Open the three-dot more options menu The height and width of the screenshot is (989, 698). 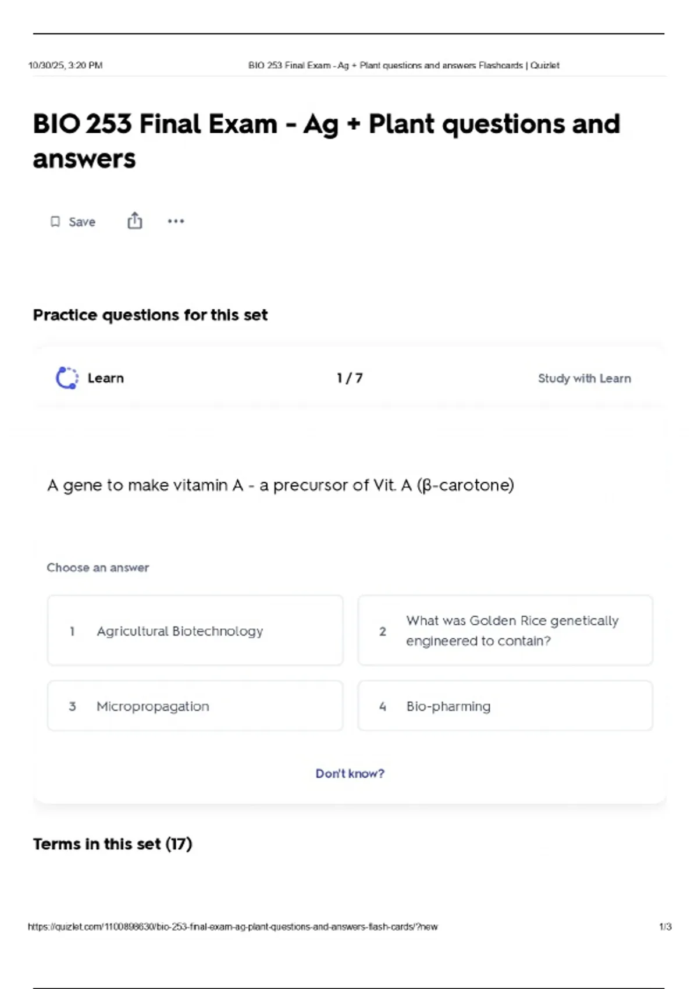pyautogui.click(x=176, y=221)
